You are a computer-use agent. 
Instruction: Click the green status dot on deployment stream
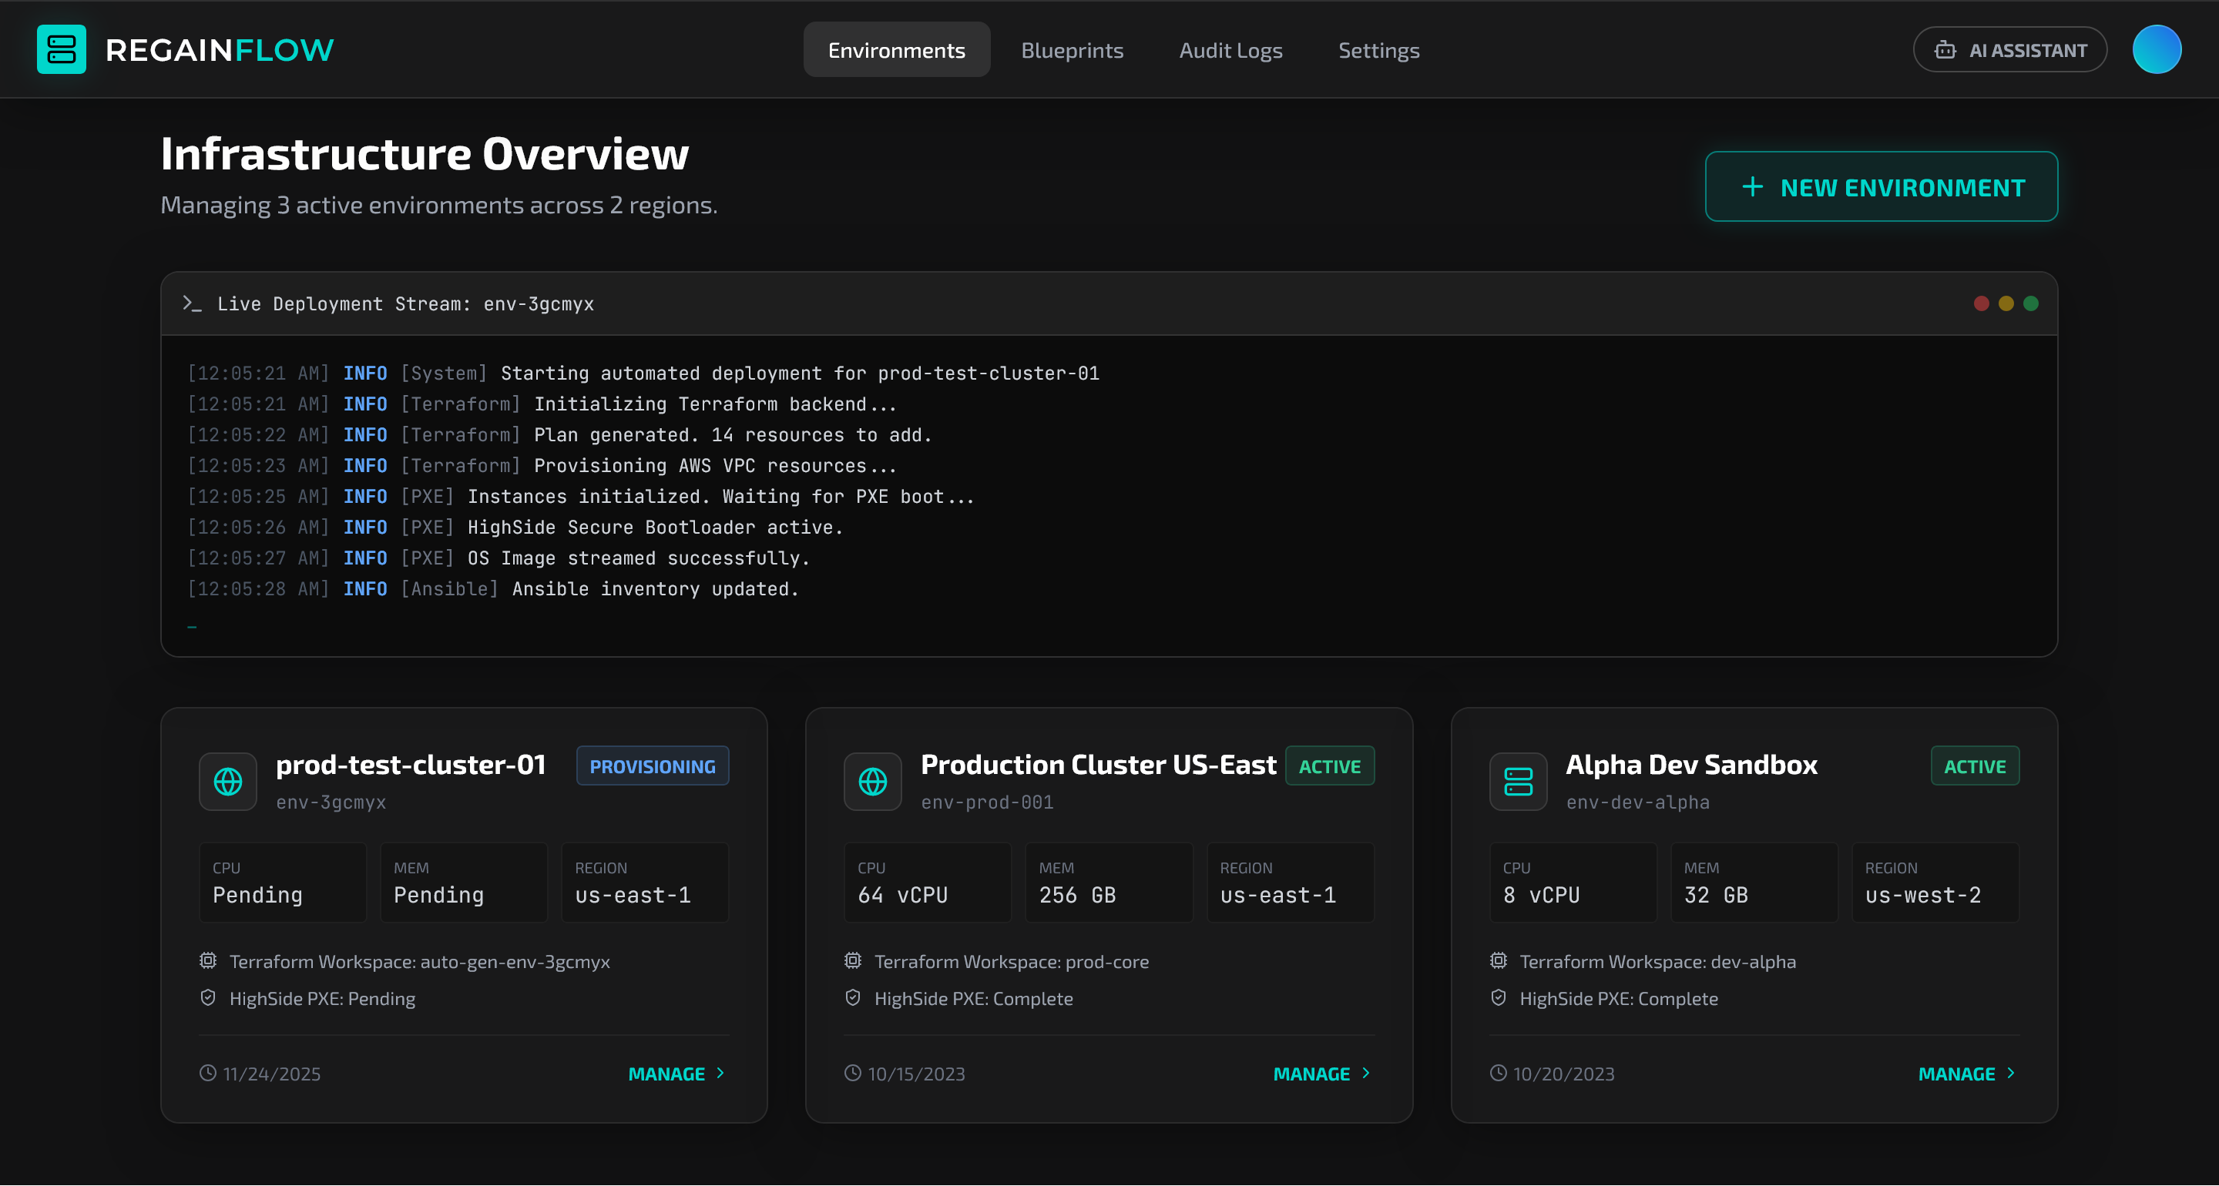(2030, 303)
